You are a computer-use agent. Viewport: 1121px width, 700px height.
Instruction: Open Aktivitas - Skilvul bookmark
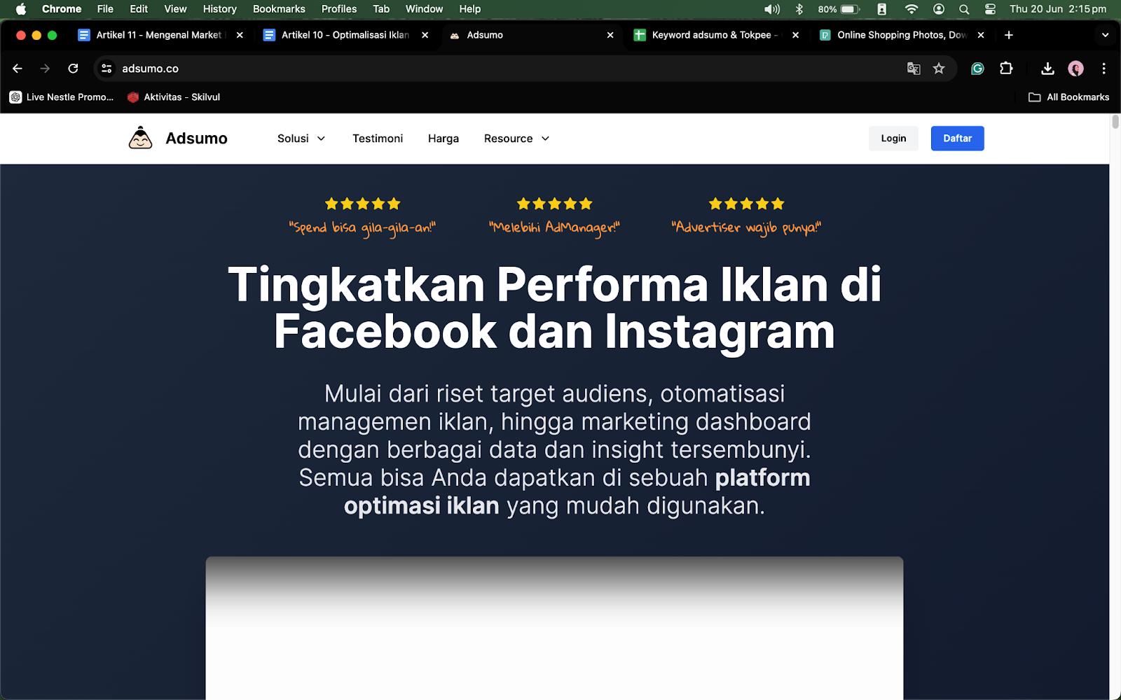coord(174,97)
